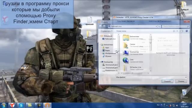Collapse the Библиотеки tree node
The width and height of the screenshot is (192, 108).
pyautogui.click(x=100, y=45)
